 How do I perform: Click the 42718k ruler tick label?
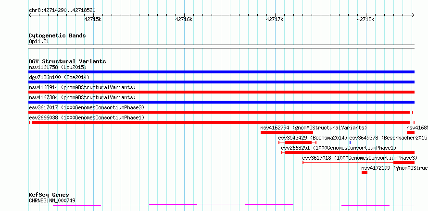tap(366, 19)
